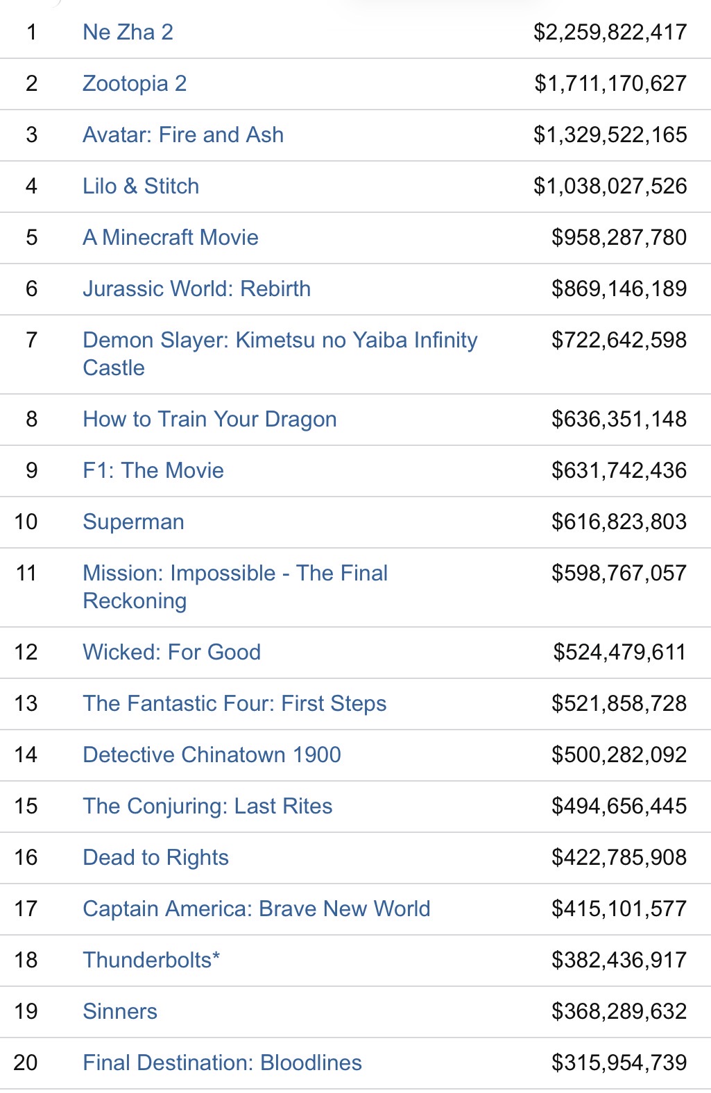The width and height of the screenshot is (711, 1093).
Task: Open A Minecraft Movie entry
Action: tap(171, 237)
